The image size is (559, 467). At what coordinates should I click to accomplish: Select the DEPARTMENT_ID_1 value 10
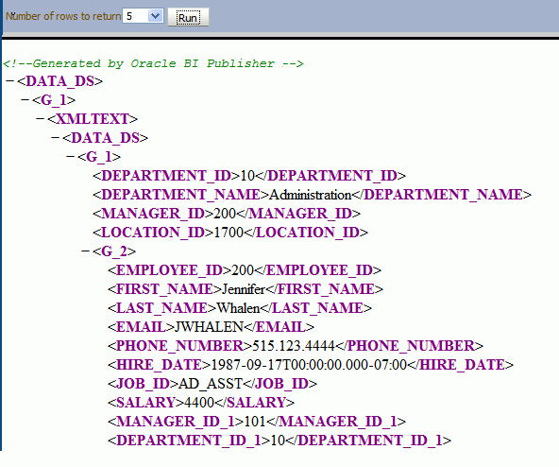pyautogui.click(x=278, y=441)
